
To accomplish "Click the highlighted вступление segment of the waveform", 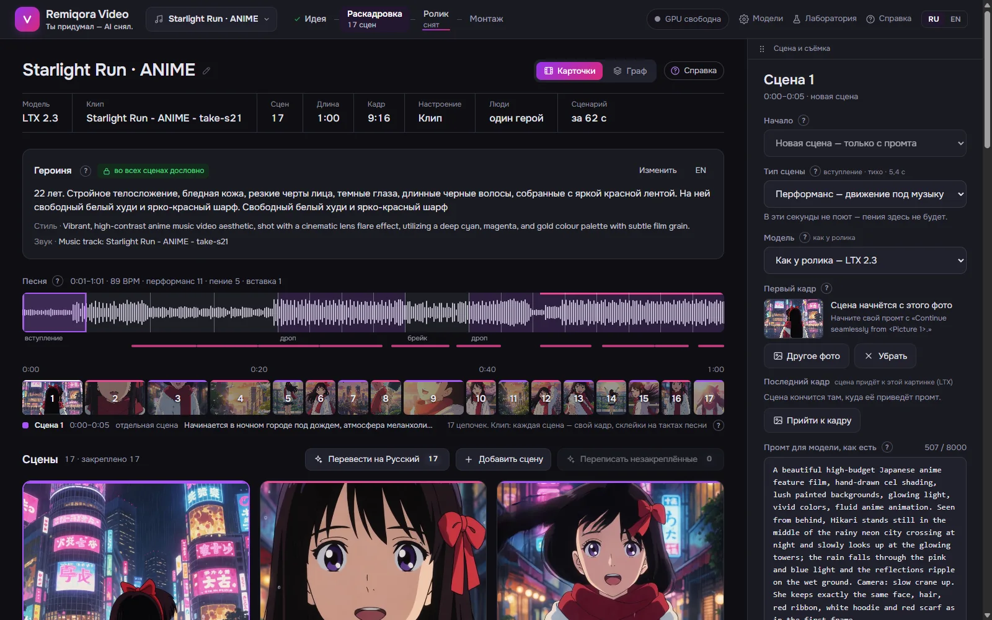I will pos(55,312).
